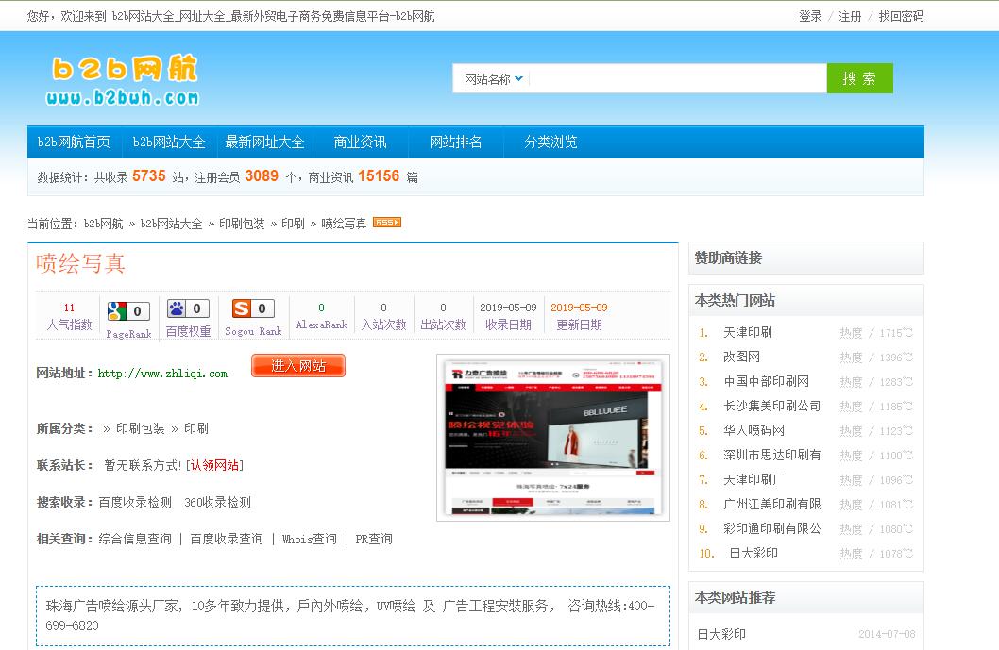Click the 注册 link in top bar
The height and width of the screenshot is (650, 999).
(x=850, y=16)
